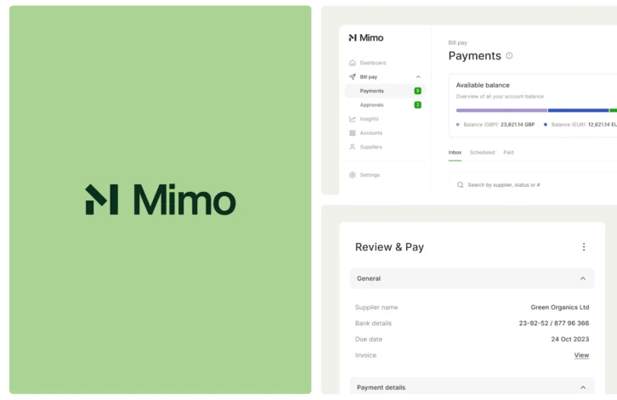Click the Accounts building icon
617x400 pixels.
353,133
